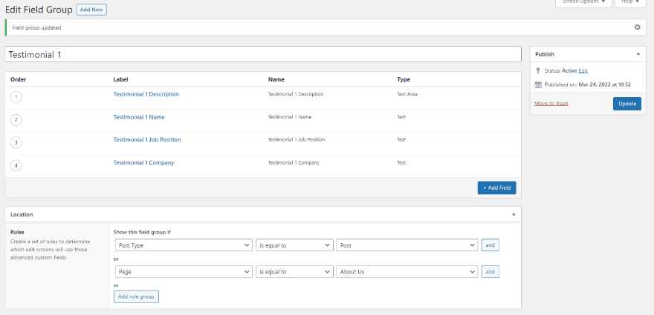The image size is (654, 315).
Task: Open the 'Post Type' rule dropdown
Action: [184, 245]
